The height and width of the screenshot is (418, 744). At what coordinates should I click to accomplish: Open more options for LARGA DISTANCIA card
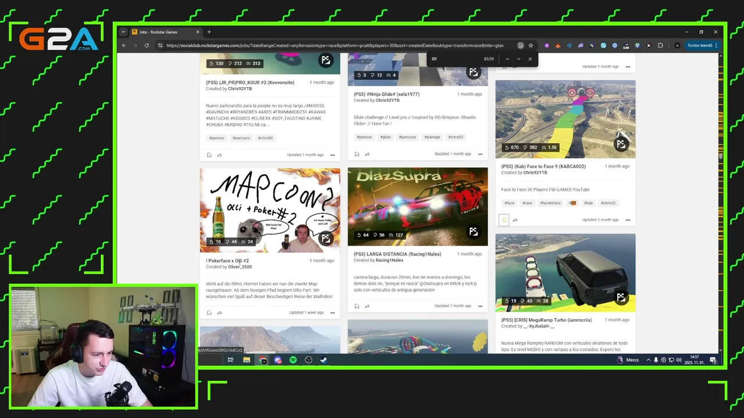coord(480,306)
